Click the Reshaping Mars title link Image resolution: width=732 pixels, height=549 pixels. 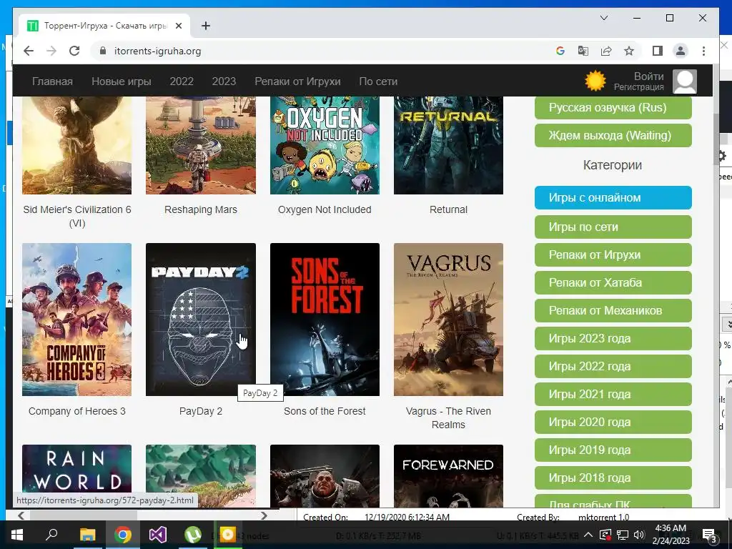(x=201, y=209)
